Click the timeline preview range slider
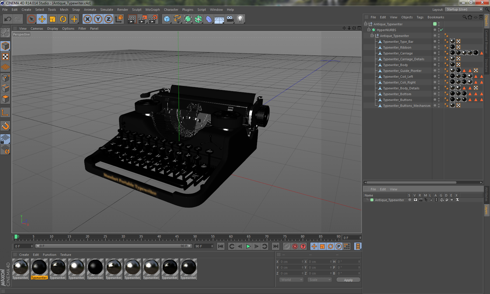 coord(114,246)
